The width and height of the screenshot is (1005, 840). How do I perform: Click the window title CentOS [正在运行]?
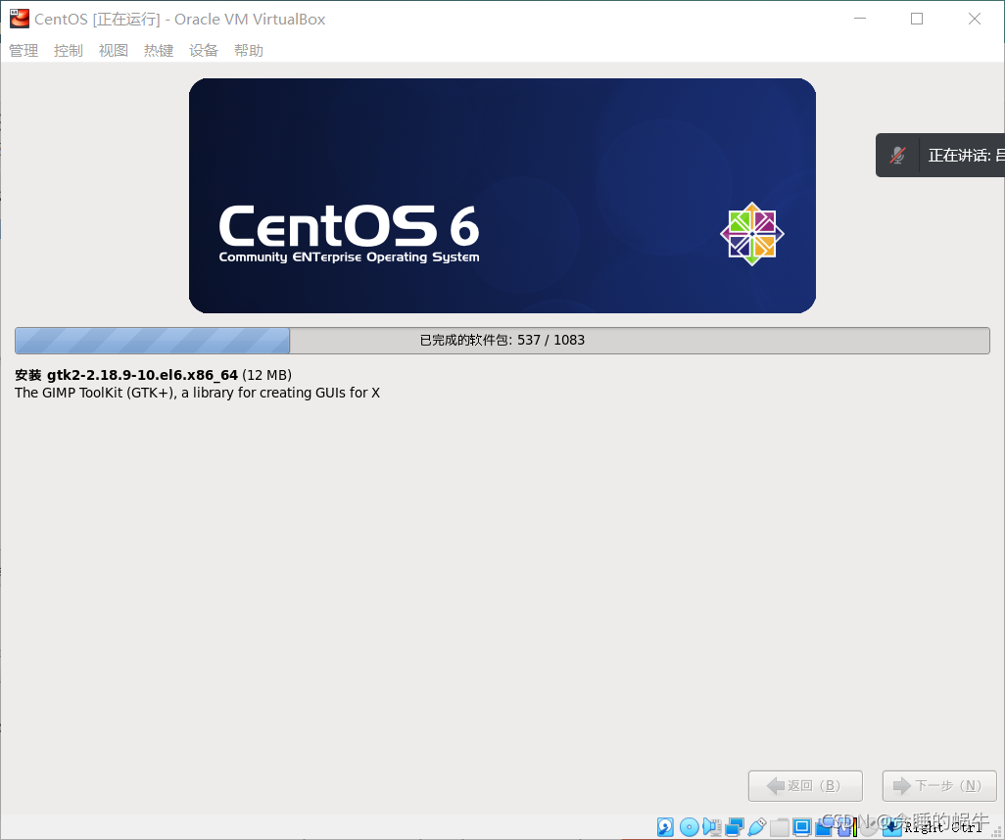(x=97, y=20)
